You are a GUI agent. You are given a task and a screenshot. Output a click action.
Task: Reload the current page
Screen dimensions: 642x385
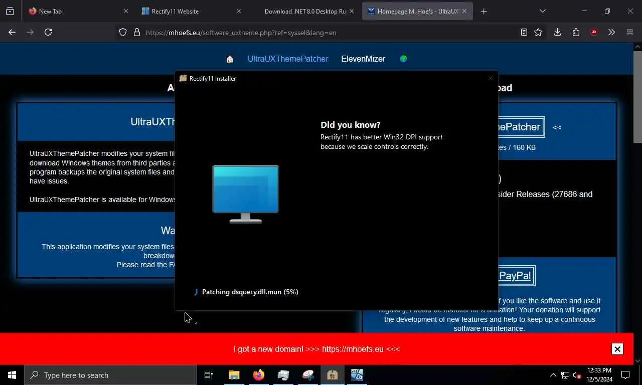click(x=48, y=32)
